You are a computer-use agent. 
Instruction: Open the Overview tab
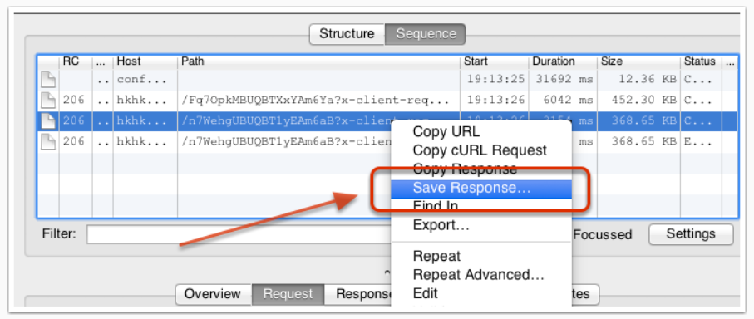click(213, 294)
